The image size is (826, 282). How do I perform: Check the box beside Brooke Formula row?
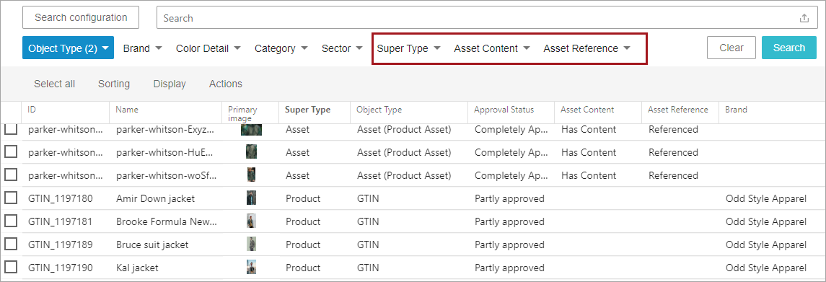click(x=11, y=221)
